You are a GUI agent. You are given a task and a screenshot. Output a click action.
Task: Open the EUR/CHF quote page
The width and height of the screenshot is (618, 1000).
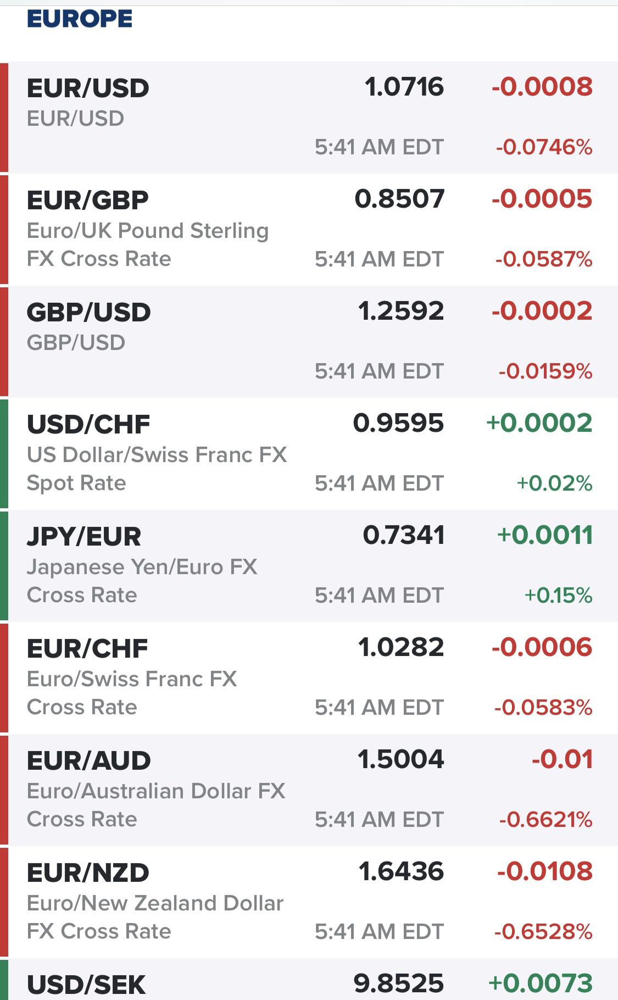(x=309, y=678)
